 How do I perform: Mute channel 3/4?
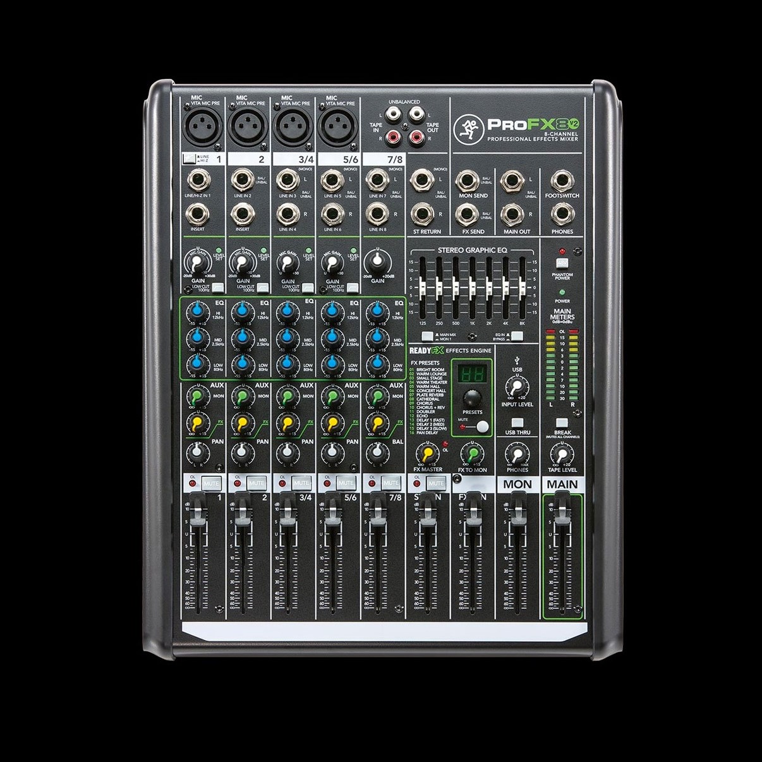(301, 483)
